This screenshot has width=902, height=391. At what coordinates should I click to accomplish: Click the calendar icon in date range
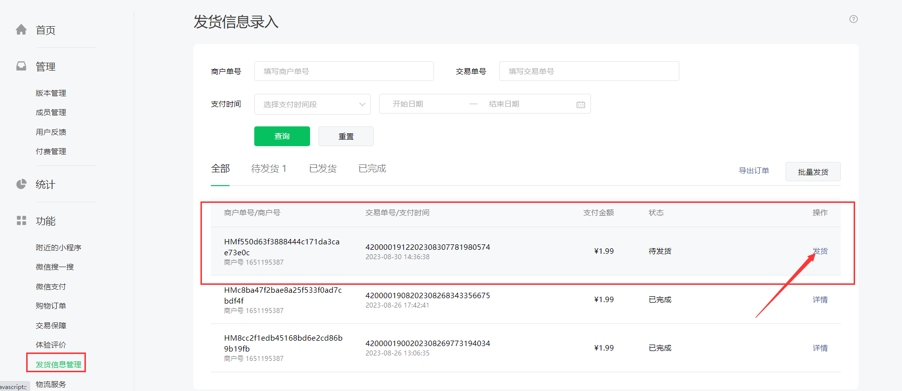(x=581, y=105)
